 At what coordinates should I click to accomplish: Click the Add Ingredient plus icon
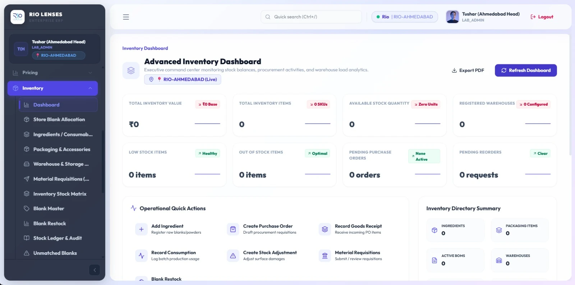click(141, 229)
